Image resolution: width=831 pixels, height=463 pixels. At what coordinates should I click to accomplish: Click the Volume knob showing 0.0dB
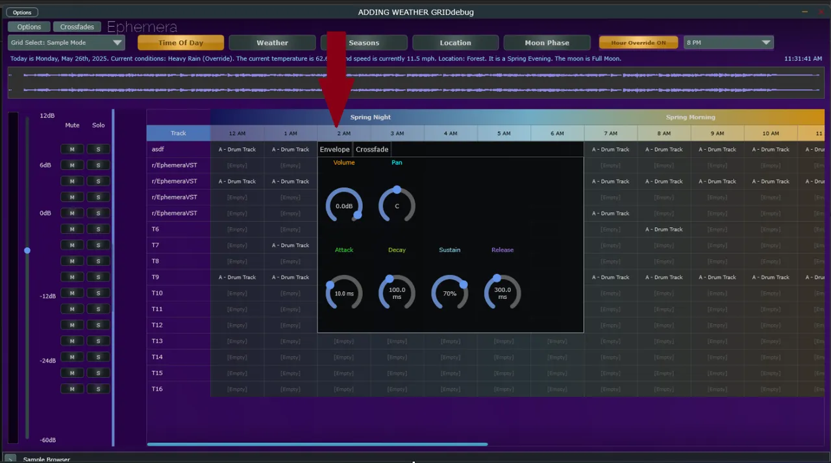pyautogui.click(x=343, y=206)
